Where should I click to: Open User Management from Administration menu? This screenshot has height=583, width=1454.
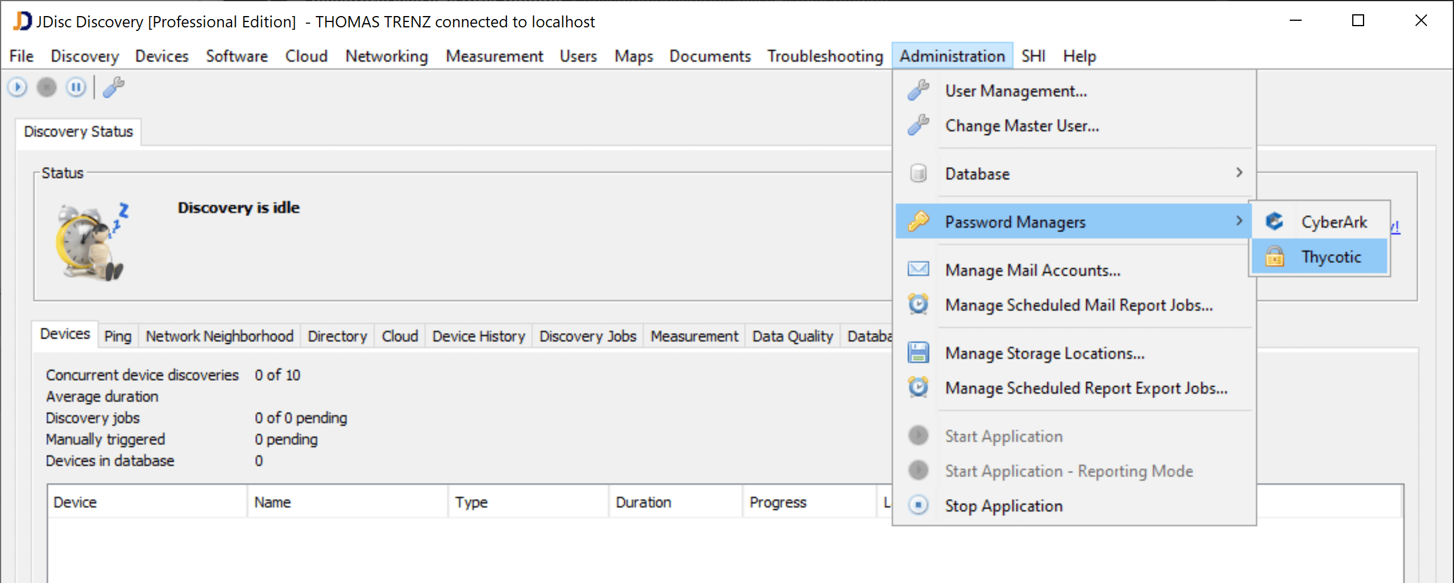pos(1015,91)
